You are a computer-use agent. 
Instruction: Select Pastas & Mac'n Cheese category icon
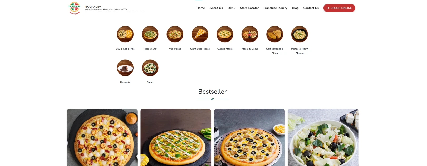300,34
